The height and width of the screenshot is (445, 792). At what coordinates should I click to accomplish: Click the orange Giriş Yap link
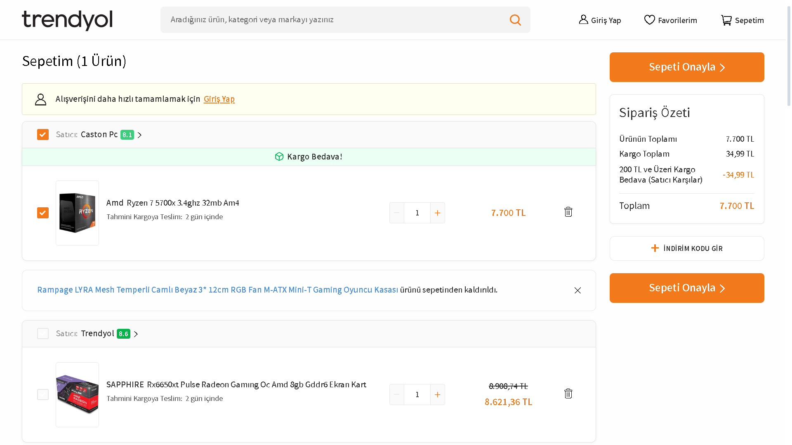click(219, 99)
